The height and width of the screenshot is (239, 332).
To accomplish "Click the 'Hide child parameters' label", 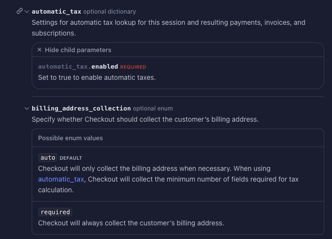I will click(x=78, y=50).
